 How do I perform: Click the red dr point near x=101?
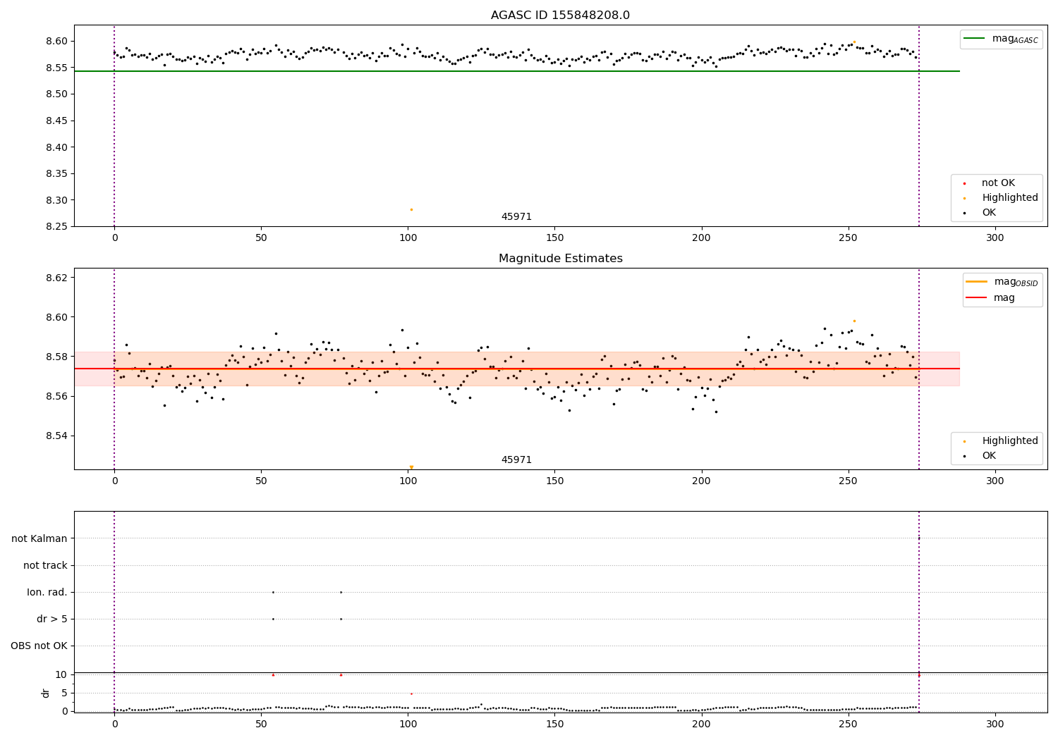click(411, 693)
